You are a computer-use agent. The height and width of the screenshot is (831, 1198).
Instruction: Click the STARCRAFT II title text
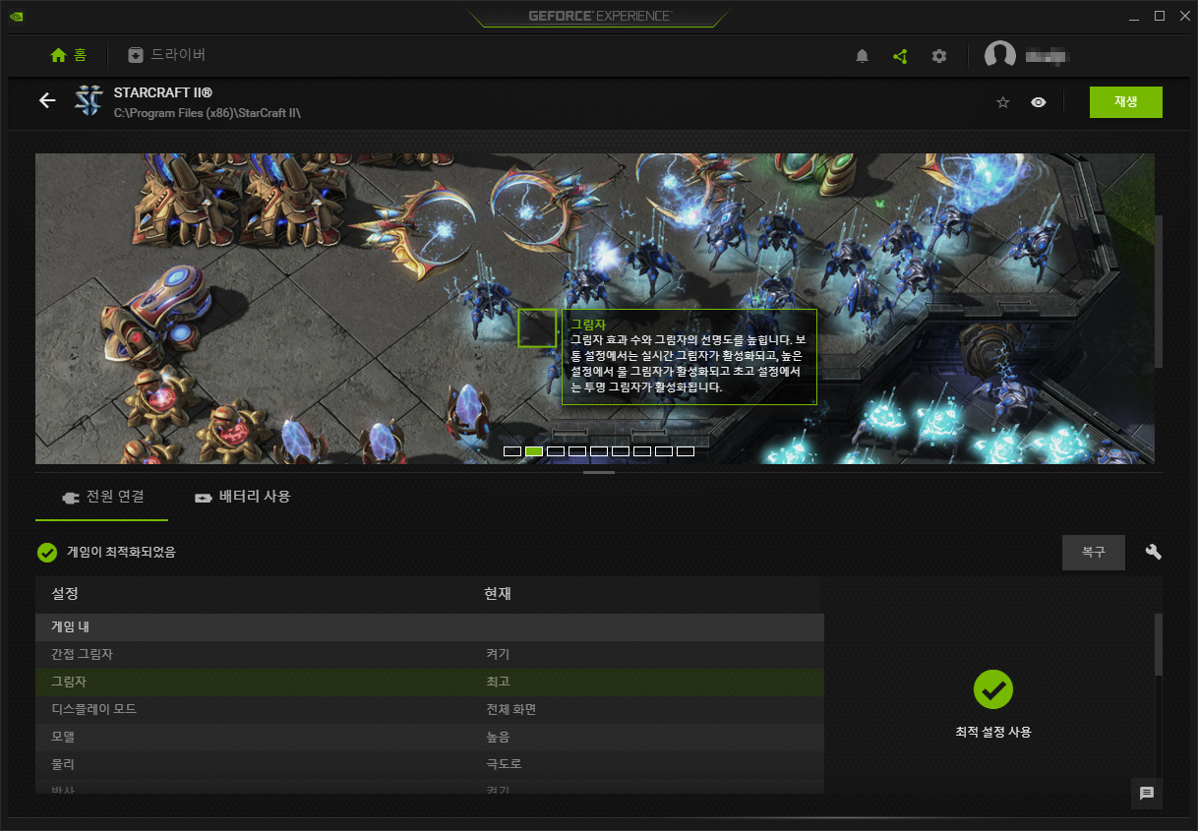pos(163,93)
